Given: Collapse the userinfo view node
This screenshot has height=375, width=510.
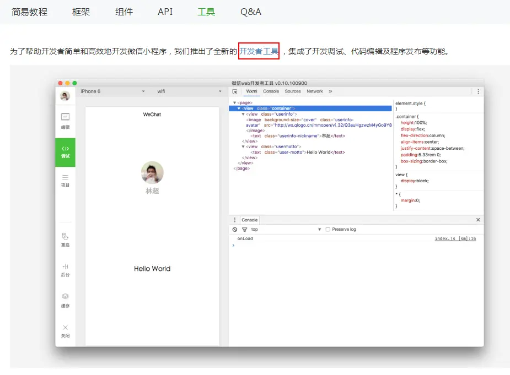Looking at the screenshot, I should 243,115.
